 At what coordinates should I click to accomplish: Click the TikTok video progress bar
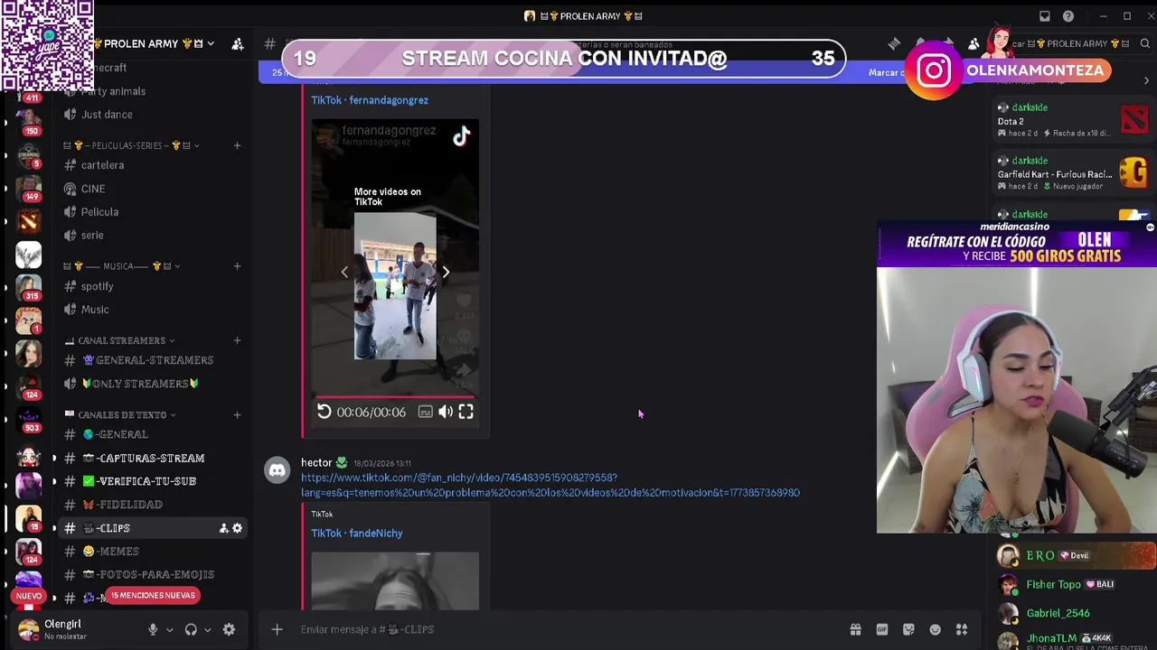[x=394, y=396]
